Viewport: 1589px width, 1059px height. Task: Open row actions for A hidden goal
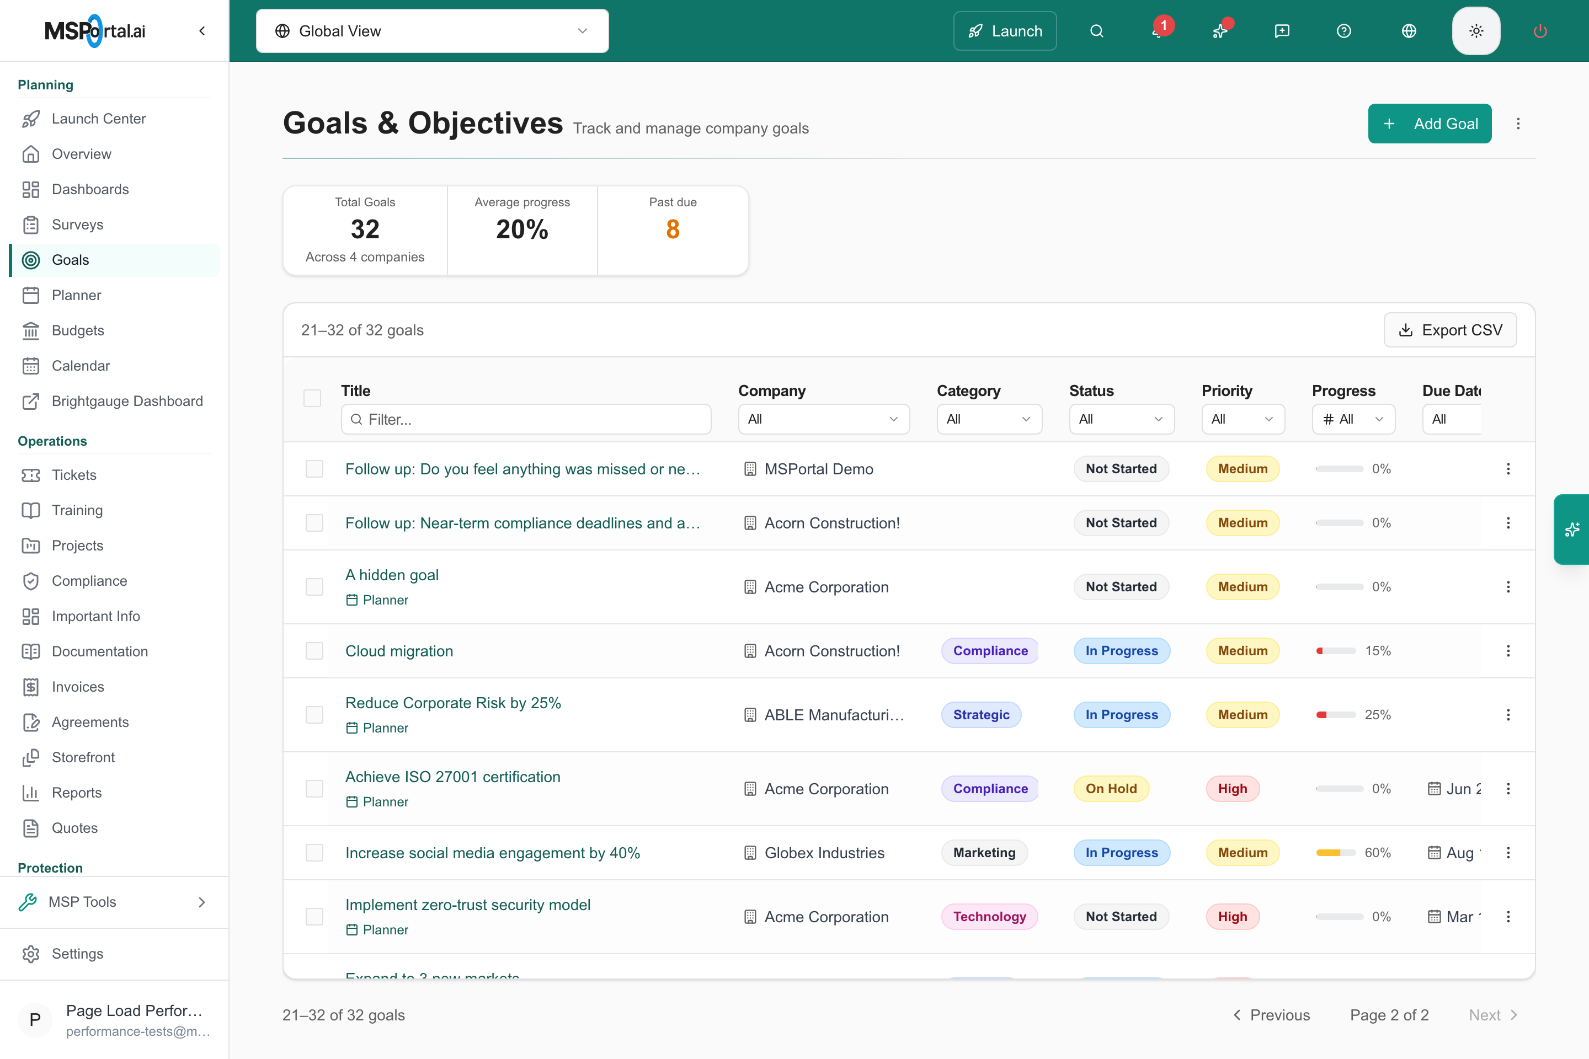click(x=1508, y=587)
